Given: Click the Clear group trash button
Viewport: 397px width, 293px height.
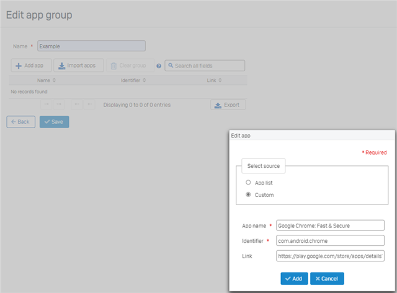Looking at the screenshot, I should pyautogui.click(x=129, y=66).
